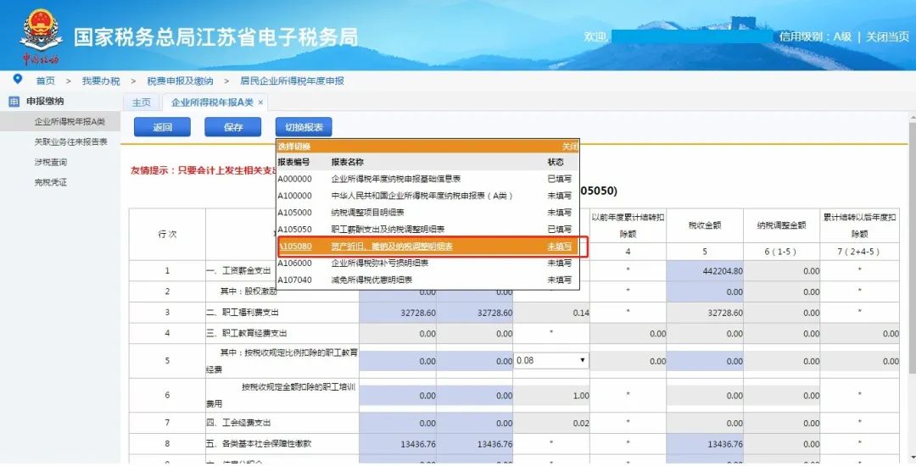Open 关联业务往来报告表 in sidebar
Screen dimensions: 916x466
70,141
